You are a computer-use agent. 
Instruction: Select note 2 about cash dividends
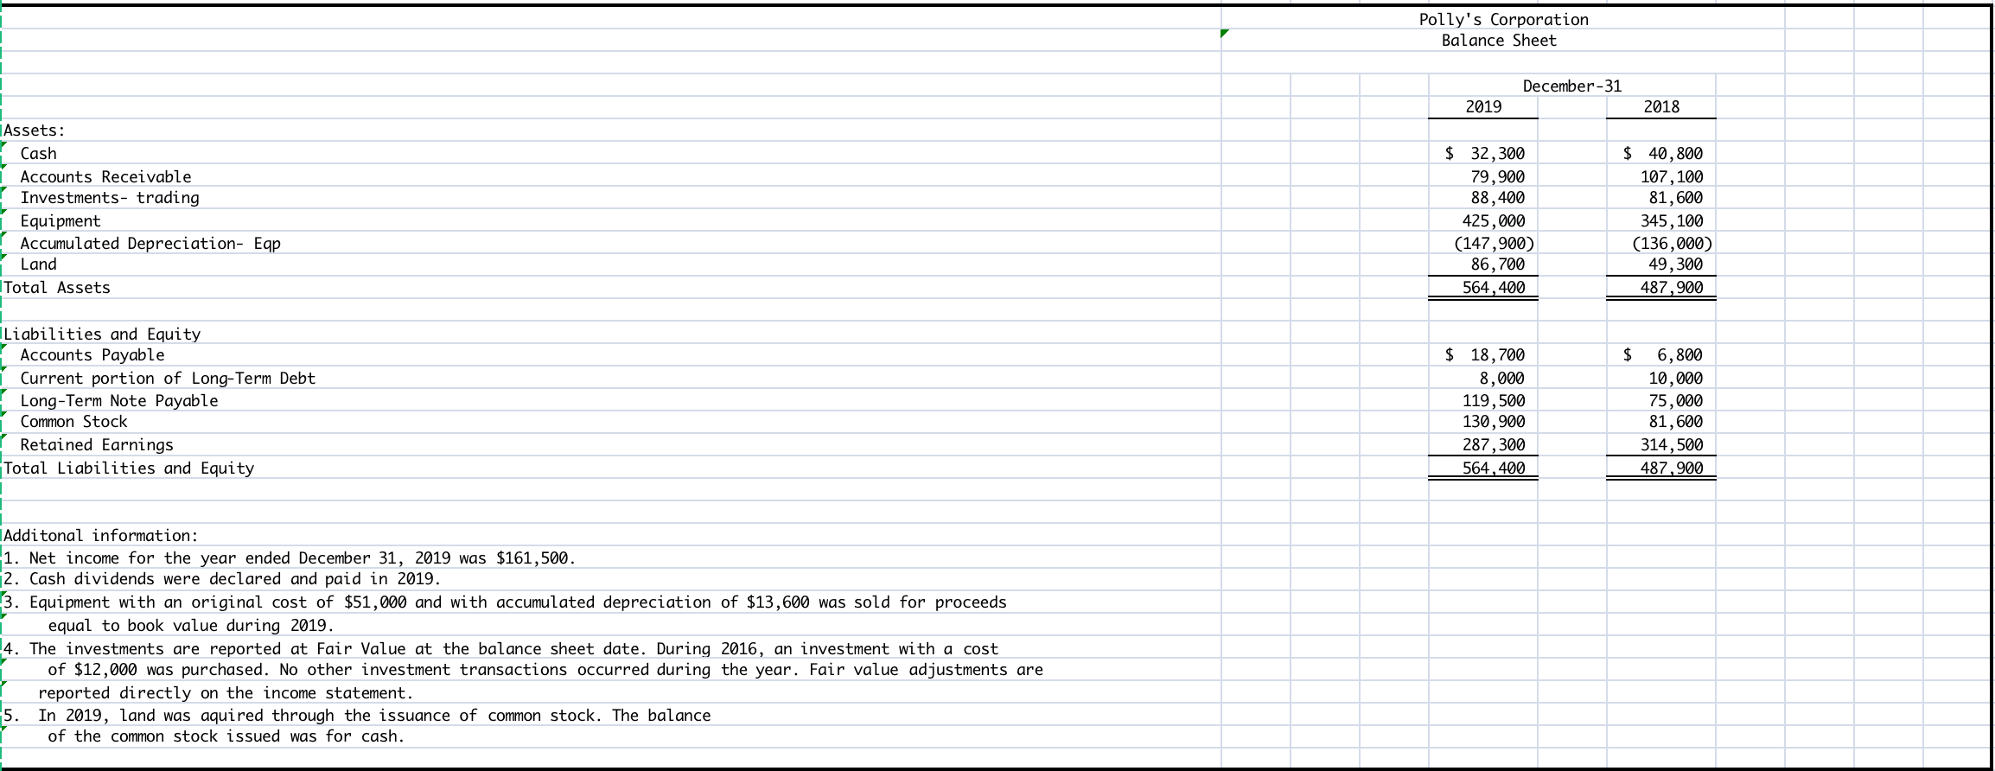[x=222, y=579]
